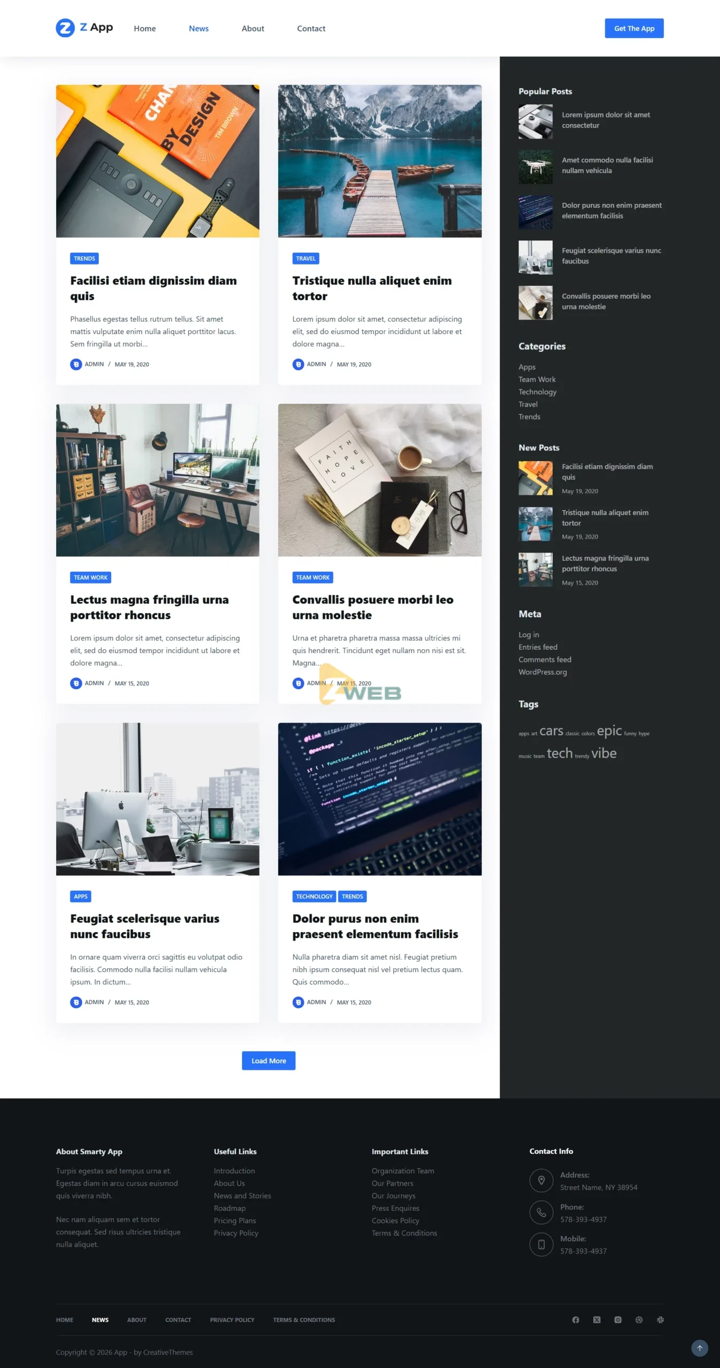Click the Z App logo icon
This screenshot has width=720, height=1368.
coord(65,28)
